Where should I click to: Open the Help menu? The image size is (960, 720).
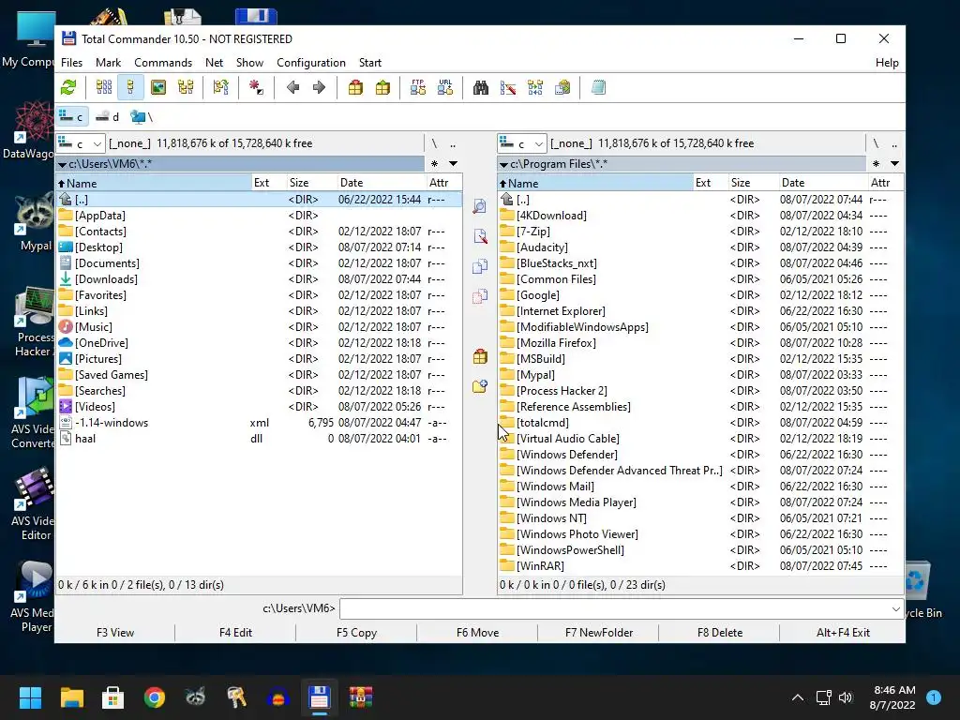point(887,63)
